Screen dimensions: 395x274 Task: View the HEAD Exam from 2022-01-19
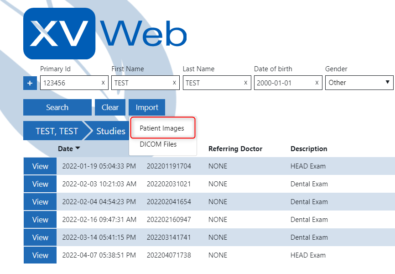40,166
